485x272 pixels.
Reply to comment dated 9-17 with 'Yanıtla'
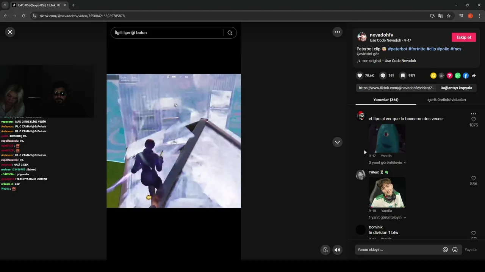386,156
